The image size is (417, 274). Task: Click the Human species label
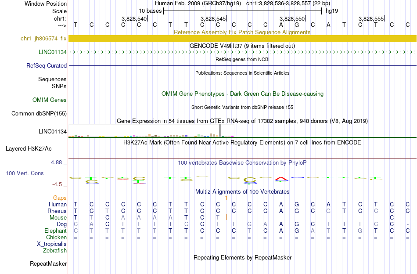click(x=58, y=204)
